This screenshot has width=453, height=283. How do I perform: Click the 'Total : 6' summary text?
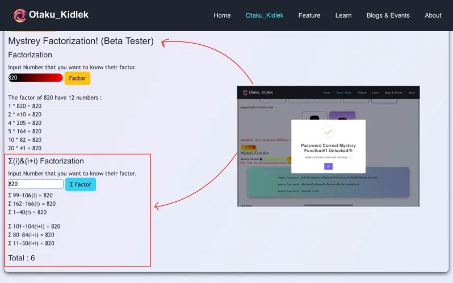click(22, 258)
